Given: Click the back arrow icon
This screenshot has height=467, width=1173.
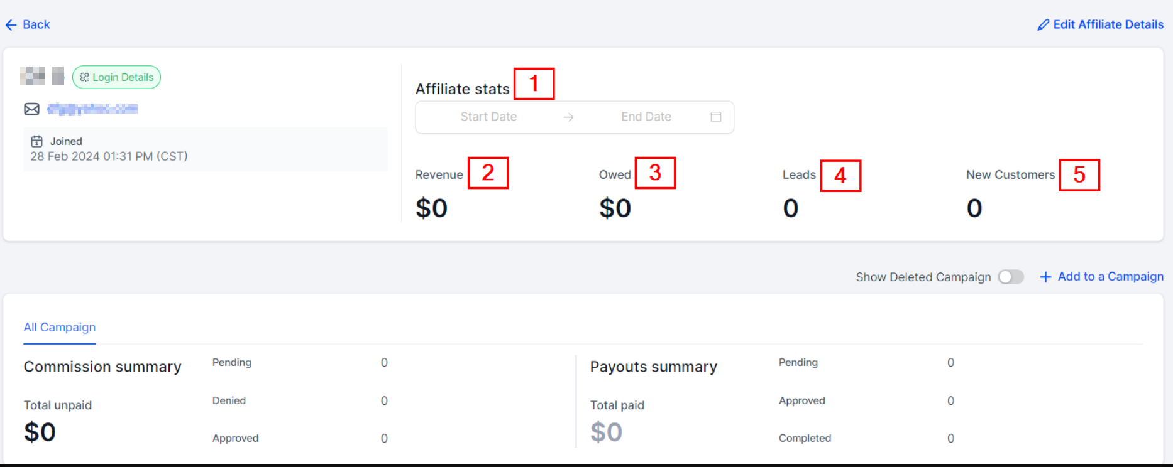Looking at the screenshot, I should click(11, 25).
